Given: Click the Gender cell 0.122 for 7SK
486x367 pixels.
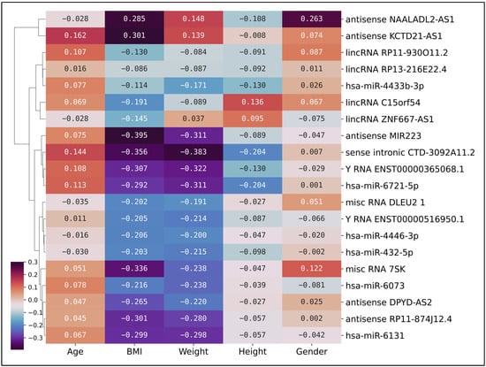Looking at the screenshot, I should (312, 269).
